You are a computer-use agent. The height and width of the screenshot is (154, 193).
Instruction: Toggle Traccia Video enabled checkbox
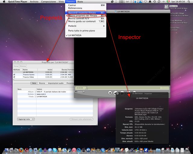(14, 77)
